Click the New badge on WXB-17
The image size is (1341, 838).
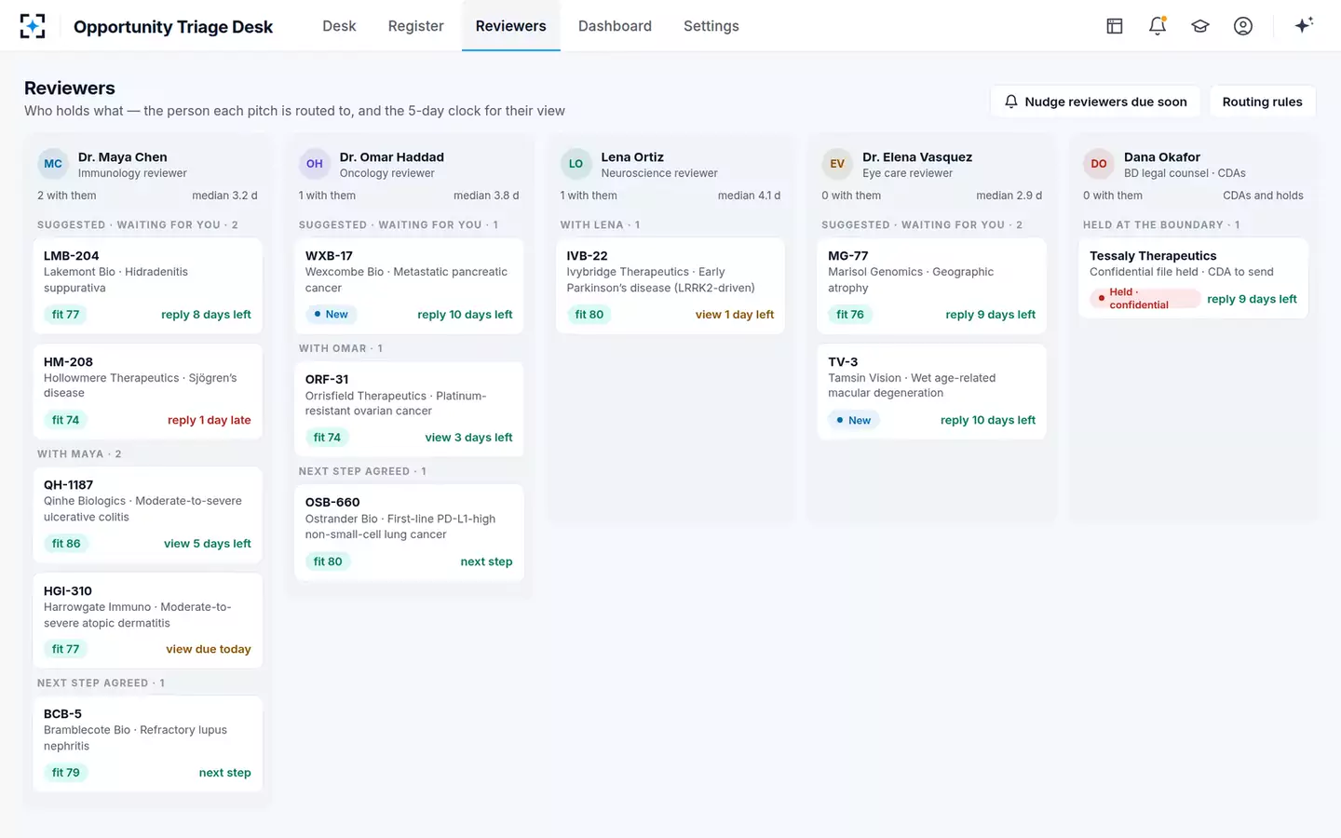pos(331,315)
